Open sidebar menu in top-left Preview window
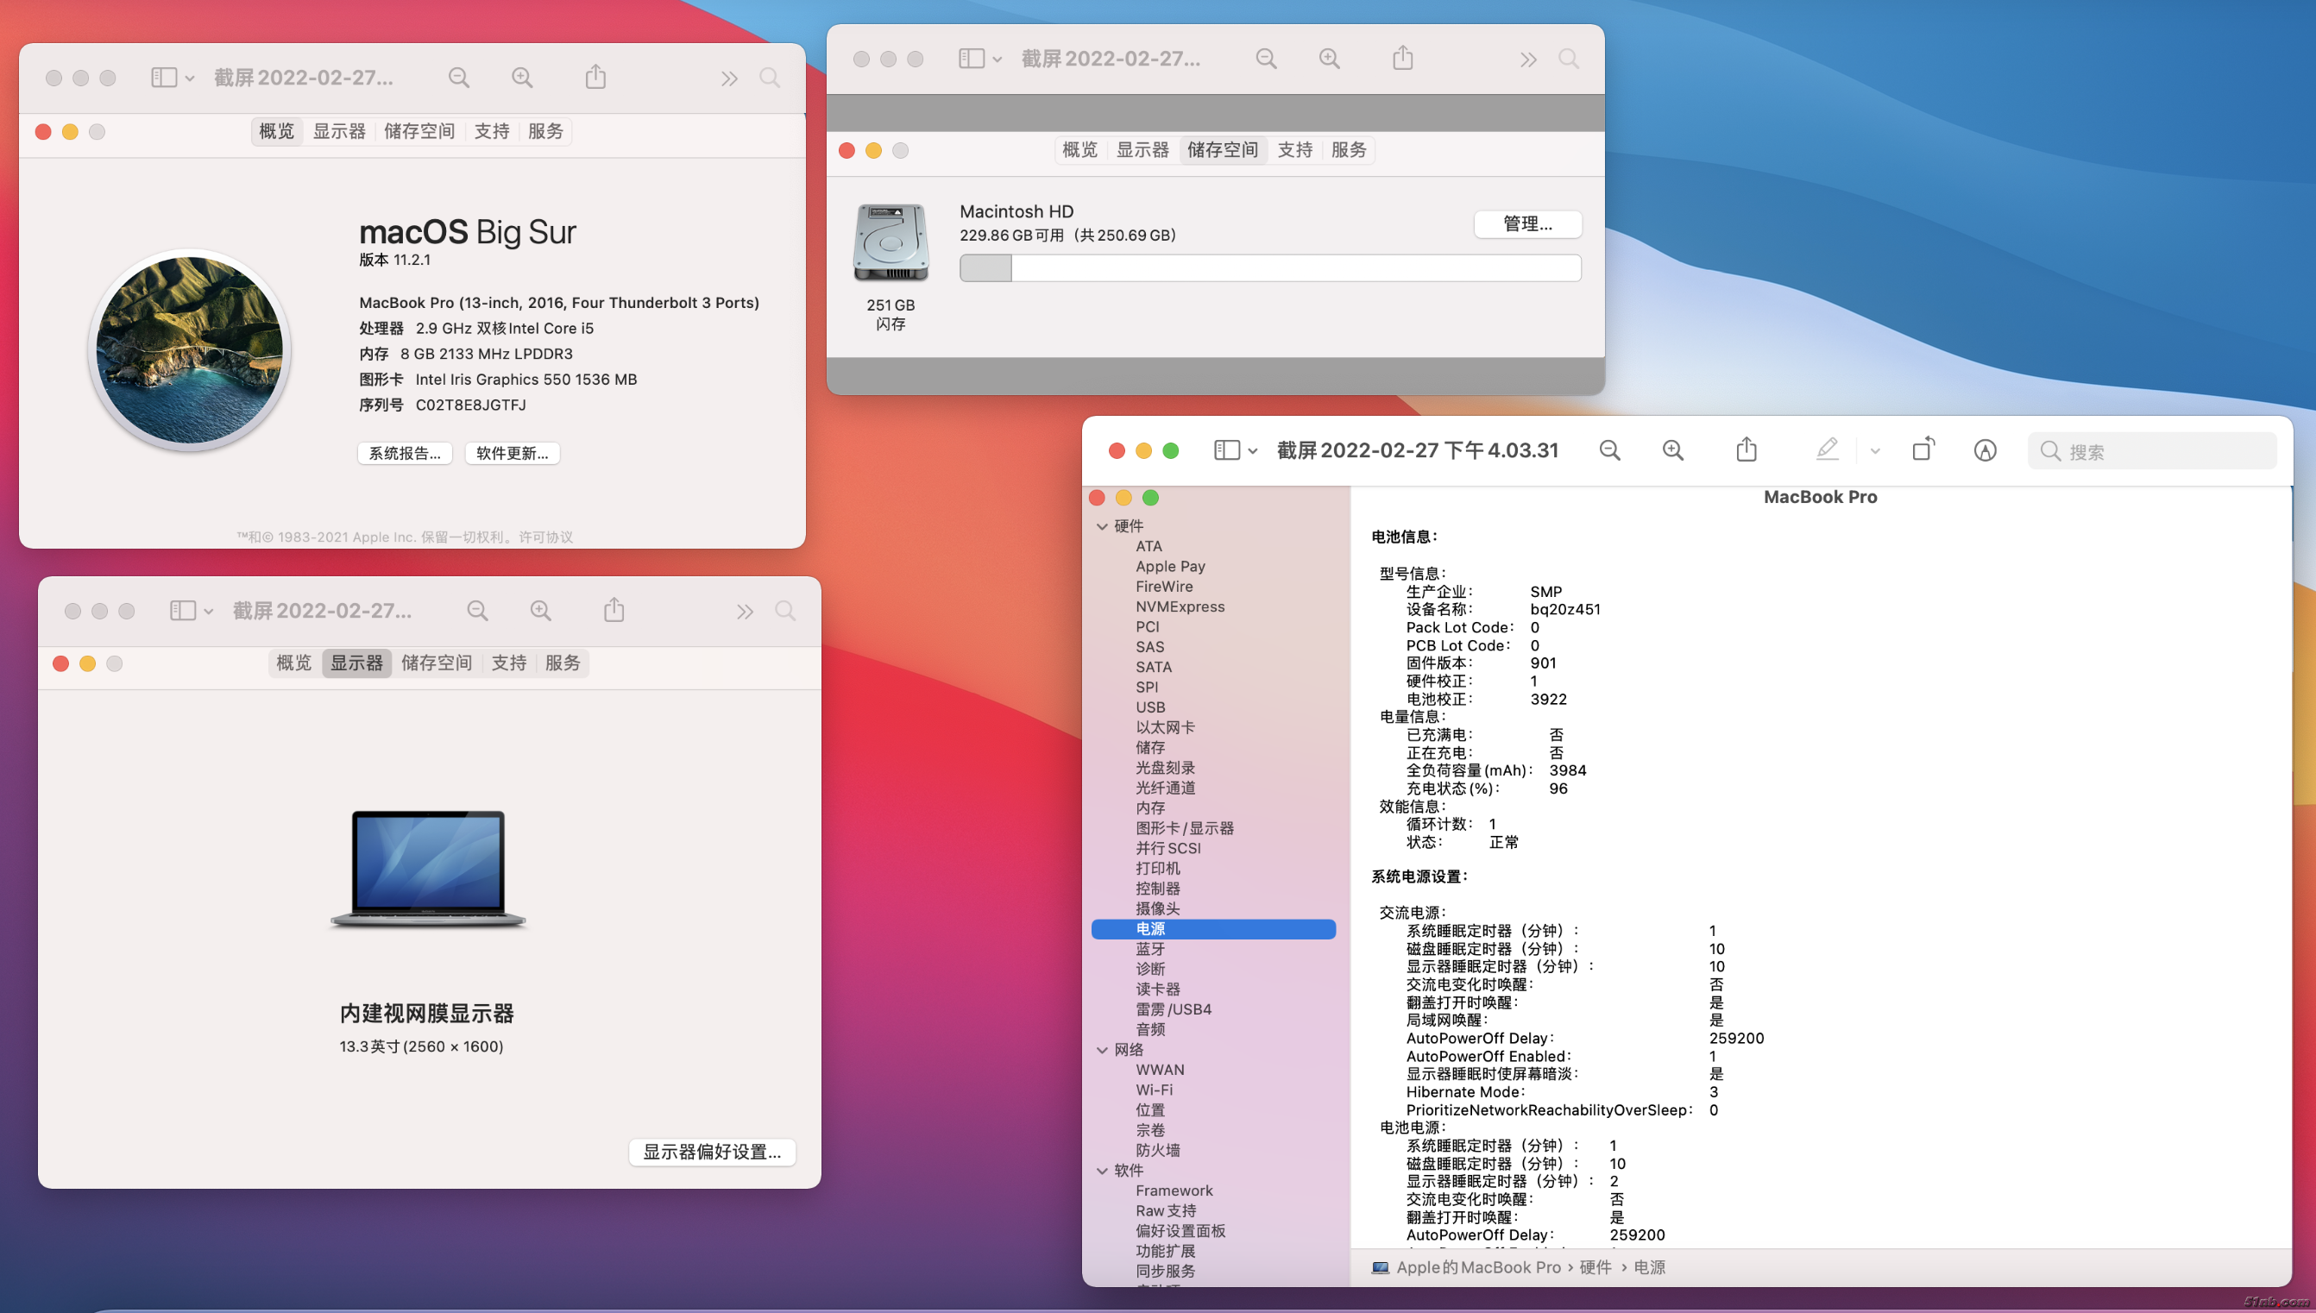The height and width of the screenshot is (1313, 2316). point(173,78)
